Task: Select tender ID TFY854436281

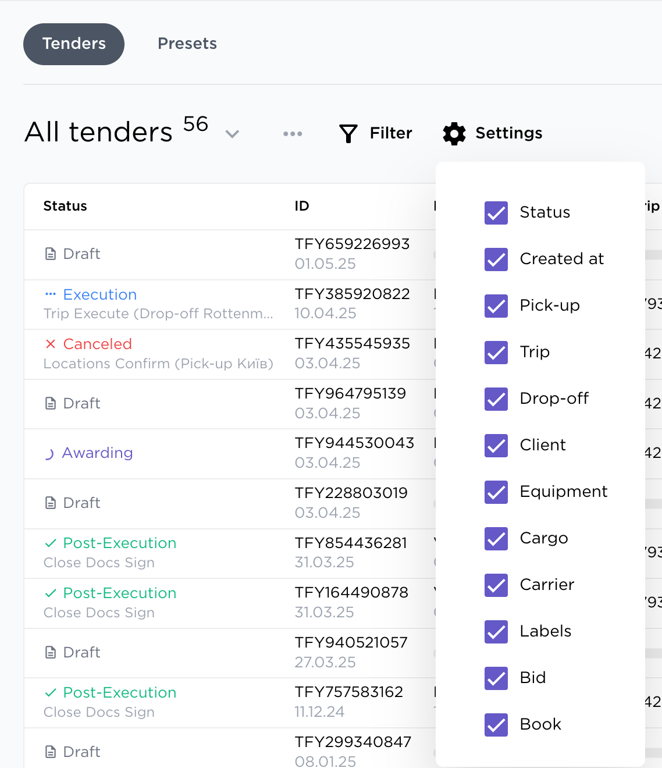Action: pyautogui.click(x=351, y=543)
